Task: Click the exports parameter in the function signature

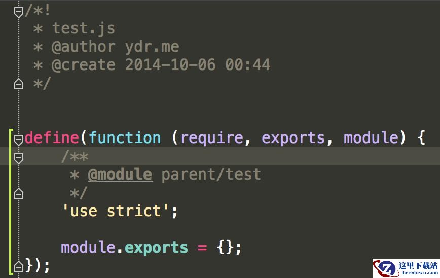Action: [293, 138]
